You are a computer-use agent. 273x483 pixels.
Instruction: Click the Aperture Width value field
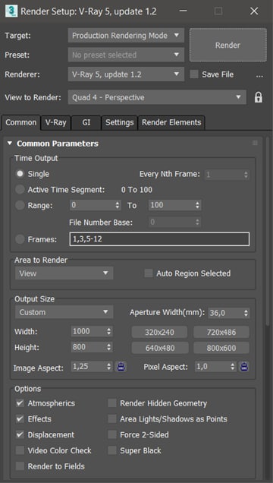click(225, 314)
